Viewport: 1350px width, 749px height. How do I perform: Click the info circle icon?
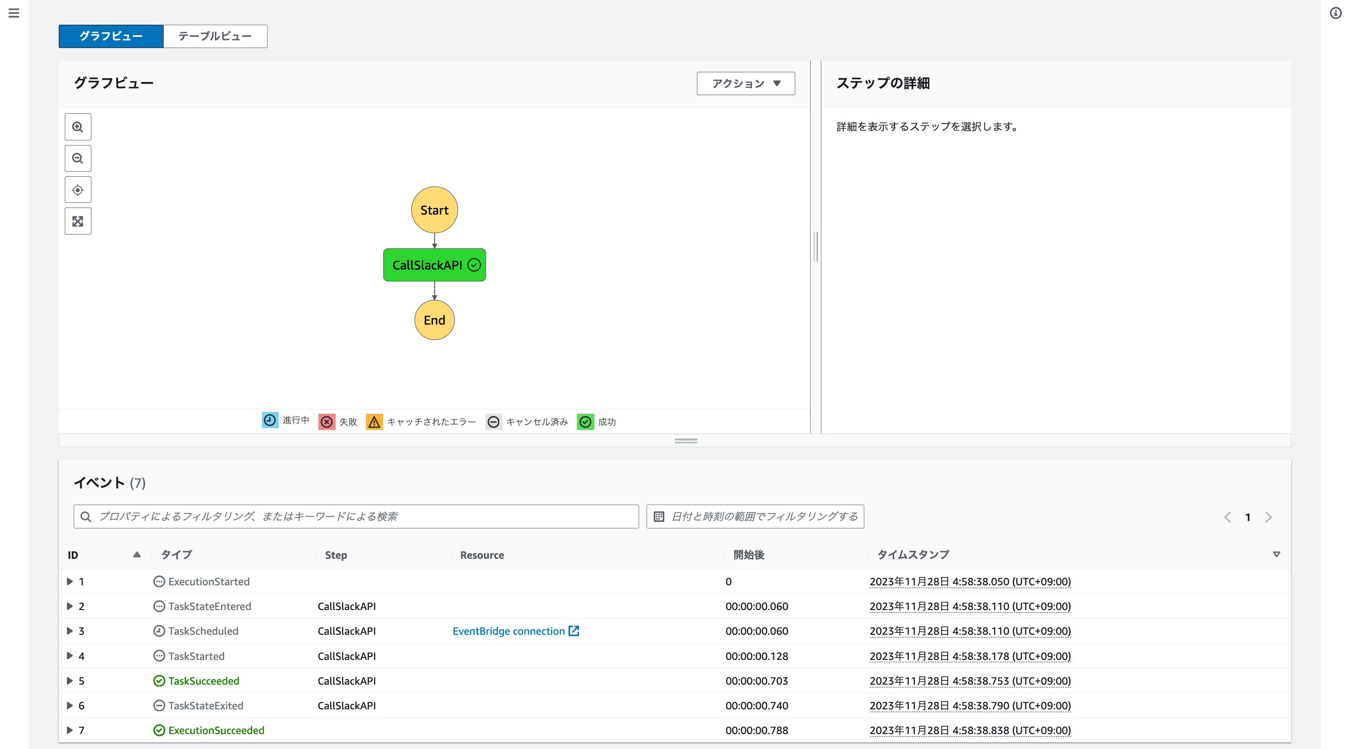pos(1336,13)
